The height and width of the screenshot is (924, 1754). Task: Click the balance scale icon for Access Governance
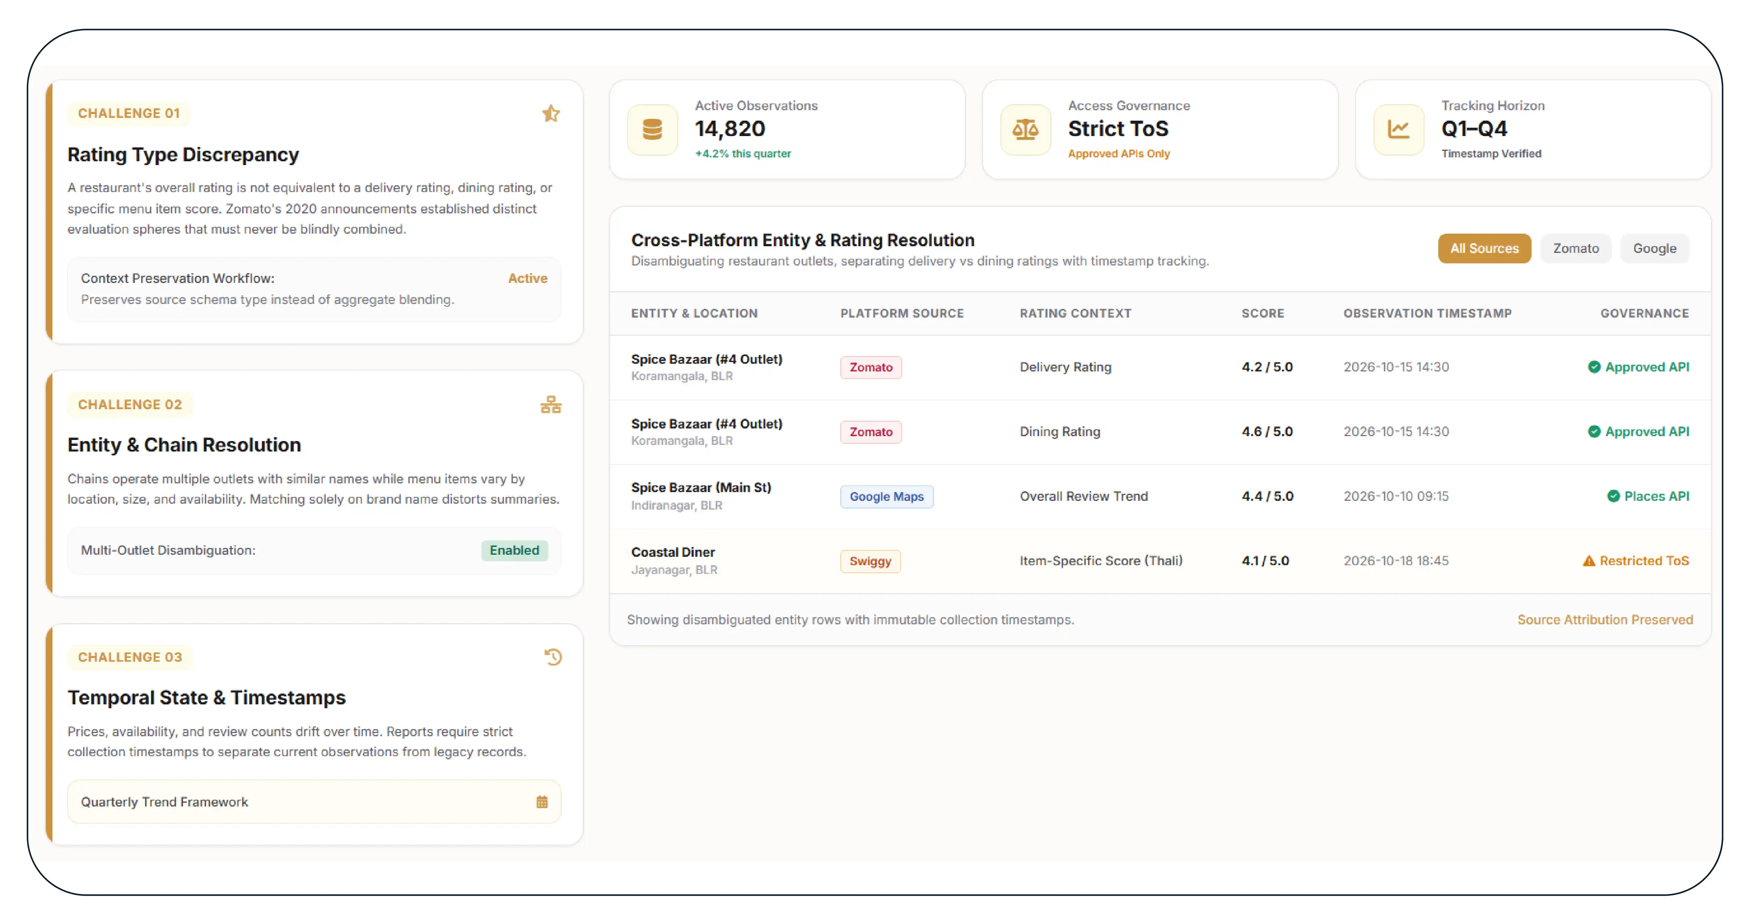[x=1025, y=129]
